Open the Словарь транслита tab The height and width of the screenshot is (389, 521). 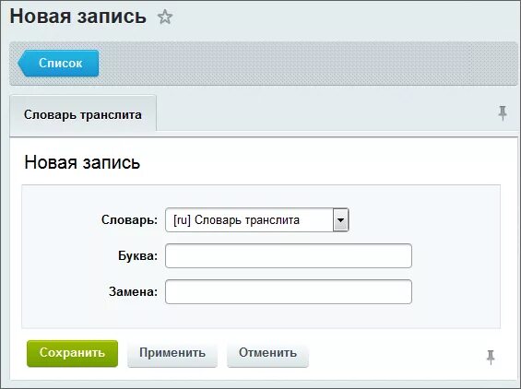[83, 115]
